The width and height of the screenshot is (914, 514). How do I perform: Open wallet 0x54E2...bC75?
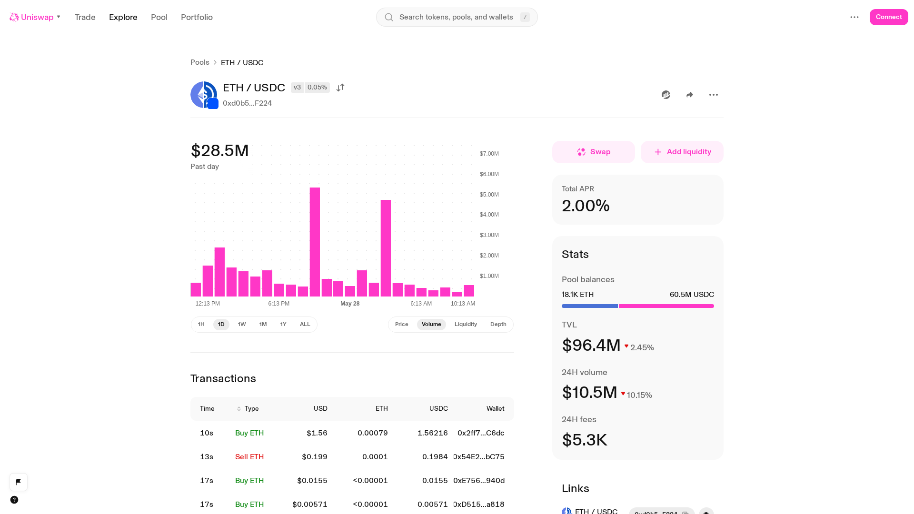[x=479, y=457]
